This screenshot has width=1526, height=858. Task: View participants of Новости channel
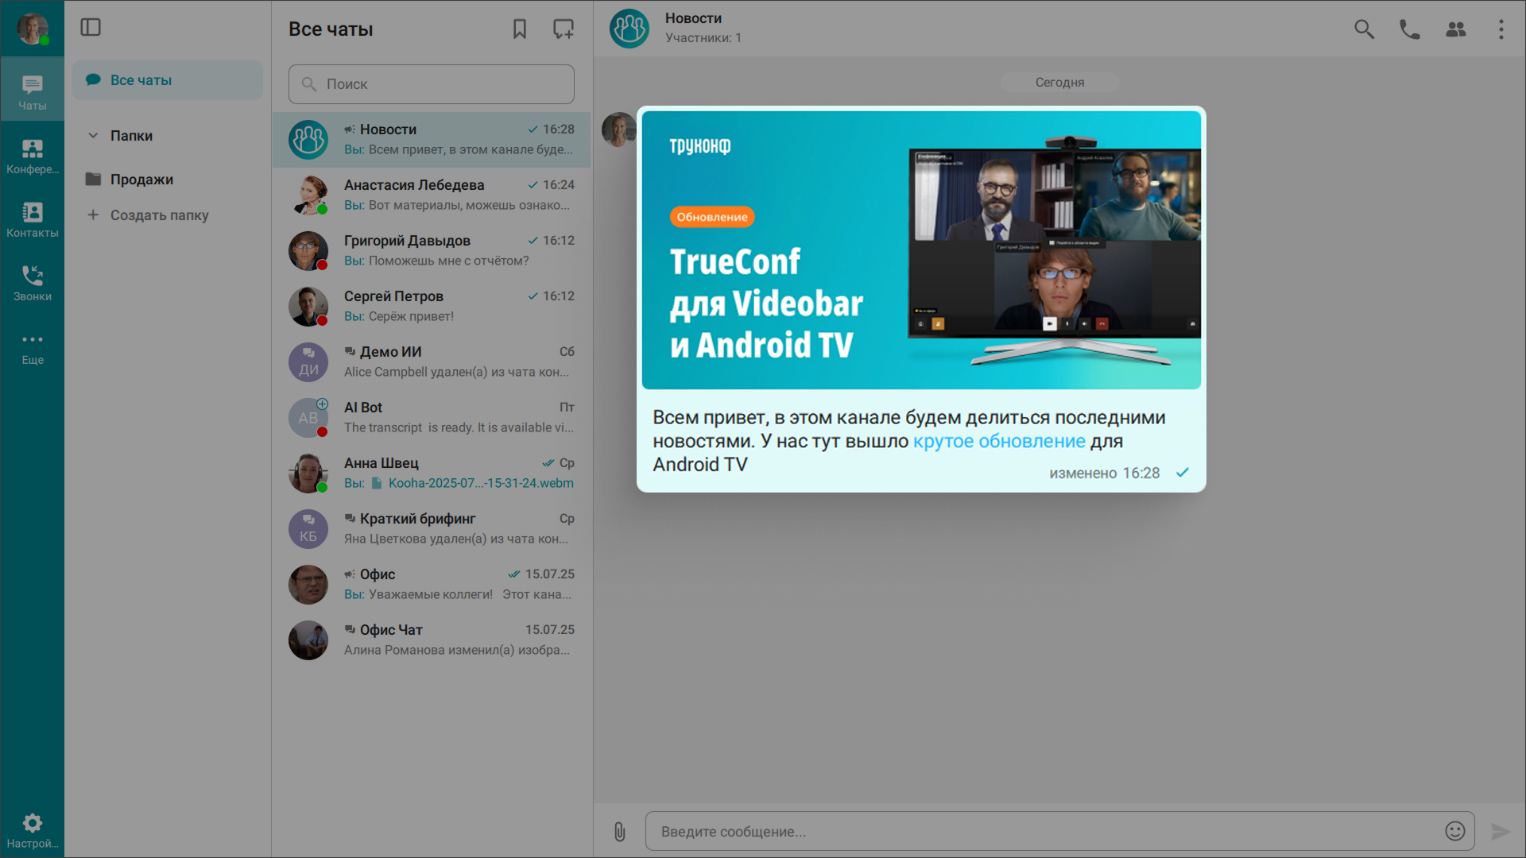pyautogui.click(x=1455, y=29)
